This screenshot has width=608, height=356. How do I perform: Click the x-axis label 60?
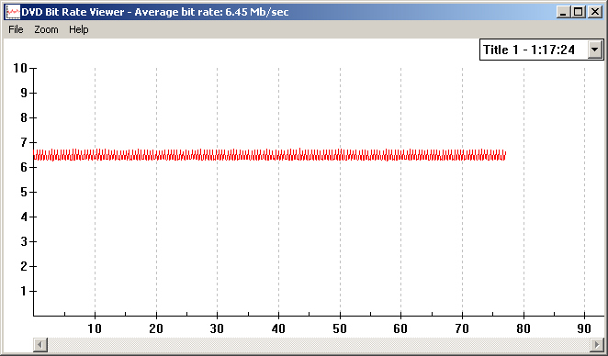point(400,328)
